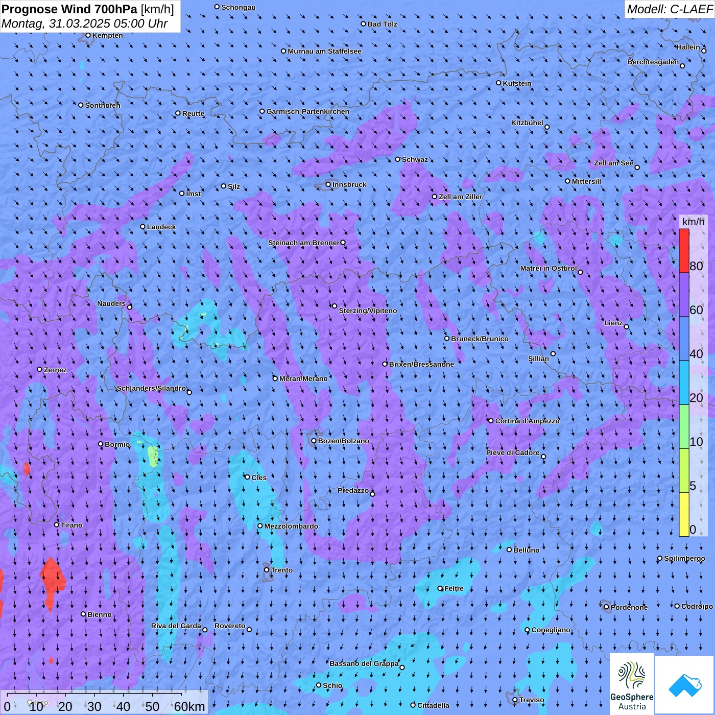Viewport: 715px width, 715px height.
Task: Click the Brixen/Bressanone label
Action: tap(421, 364)
